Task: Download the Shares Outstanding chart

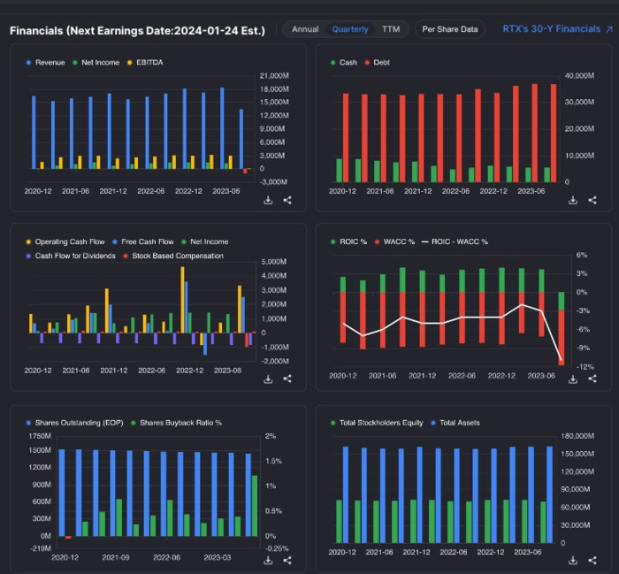Action: coord(268,560)
